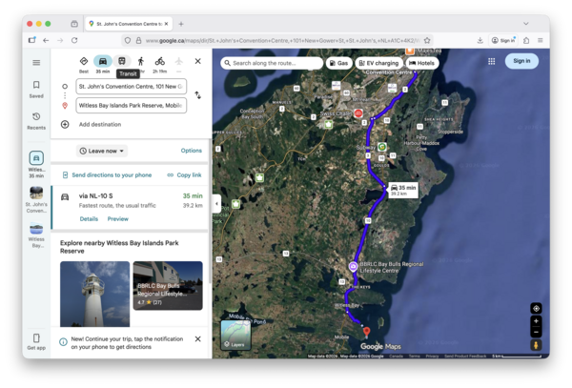The width and height of the screenshot is (572, 388).
Task: Select the St. John's Convention Centre tab
Action: click(129, 24)
